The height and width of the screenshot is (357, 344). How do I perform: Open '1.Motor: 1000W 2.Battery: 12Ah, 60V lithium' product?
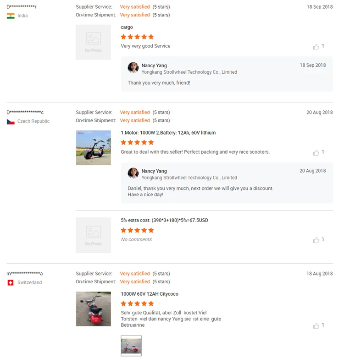[x=168, y=133]
